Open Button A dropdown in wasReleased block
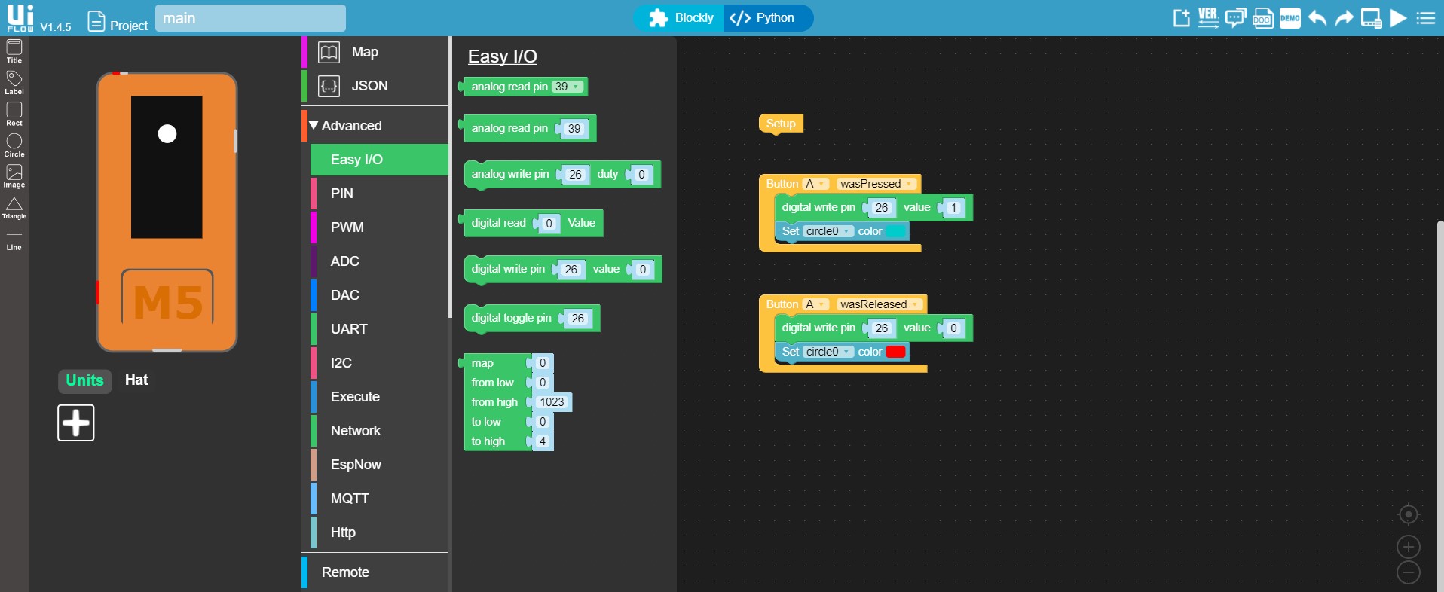The width and height of the screenshot is (1444, 592). pos(815,304)
